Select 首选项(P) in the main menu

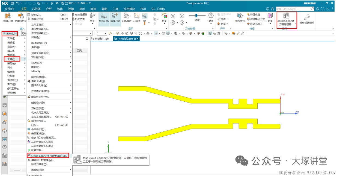[x=13, y=80]
